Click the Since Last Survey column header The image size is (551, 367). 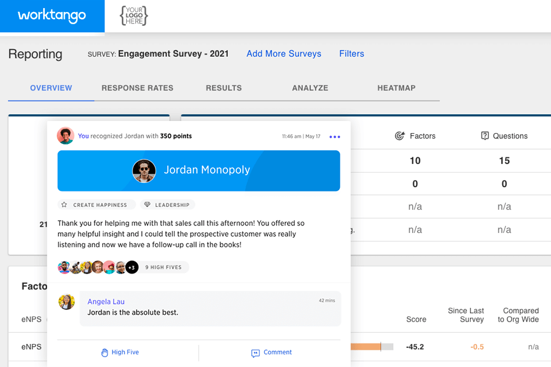(466, 315)
